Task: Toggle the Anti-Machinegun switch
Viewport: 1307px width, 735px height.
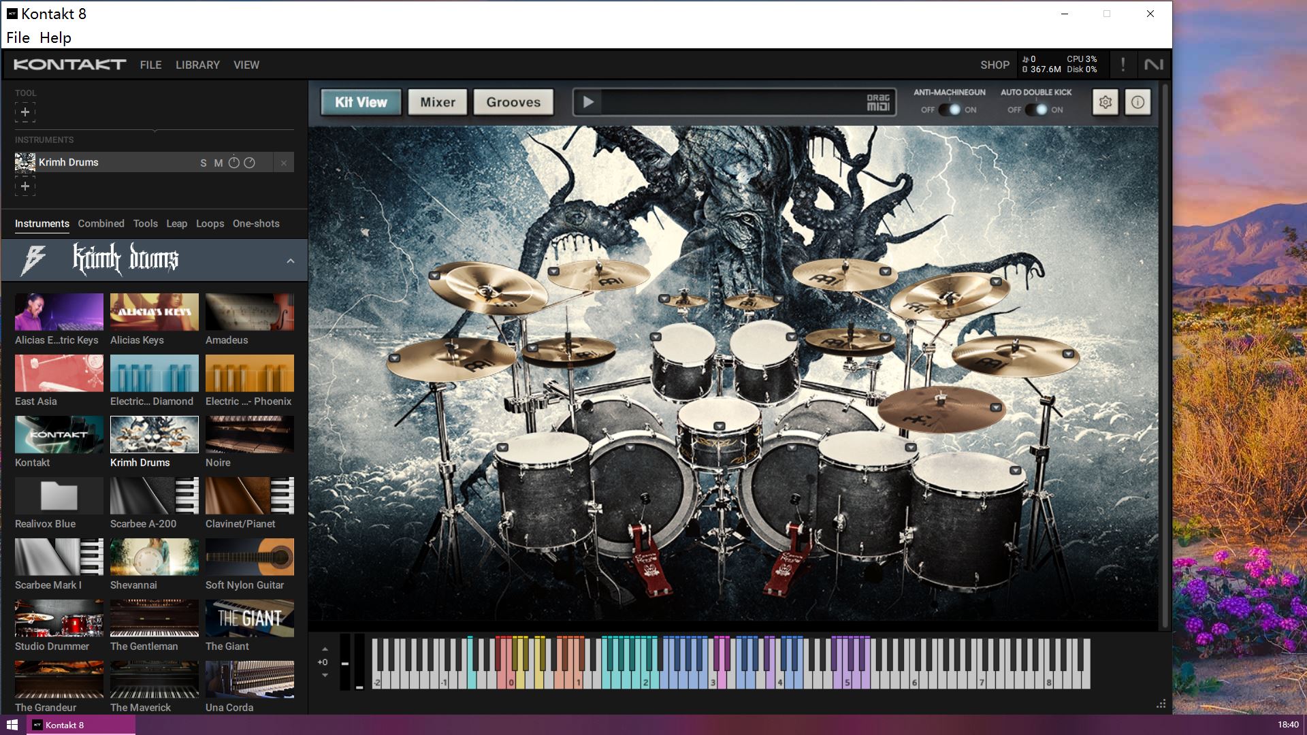Action: pyautogui.click(x=949, y=110)
